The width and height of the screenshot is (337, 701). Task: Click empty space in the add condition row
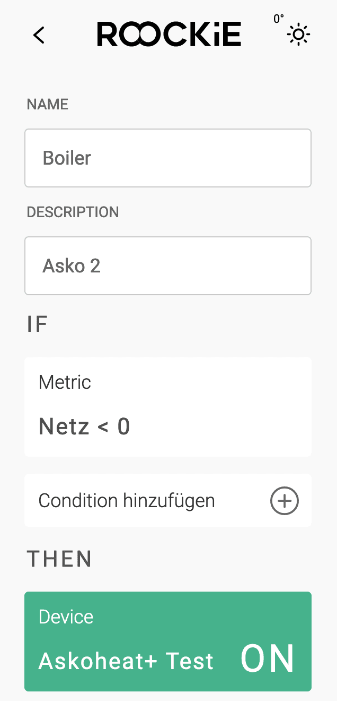click(x=241, y=501)
